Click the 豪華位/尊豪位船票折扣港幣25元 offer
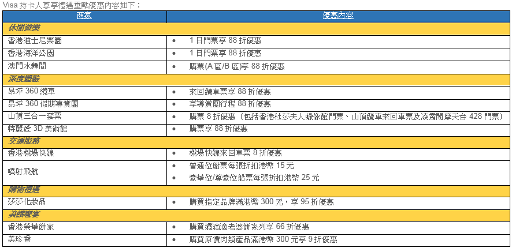The width and height of the screenshot is (512, 248). pos(254,178)
